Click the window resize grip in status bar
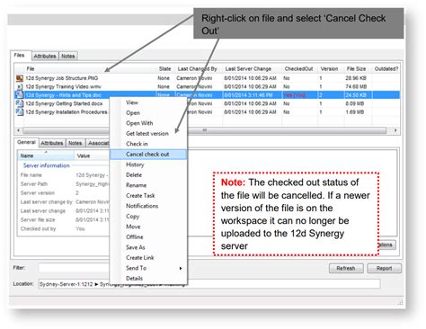This screenshot has width=426, height=329. click(x=400, y=303)
